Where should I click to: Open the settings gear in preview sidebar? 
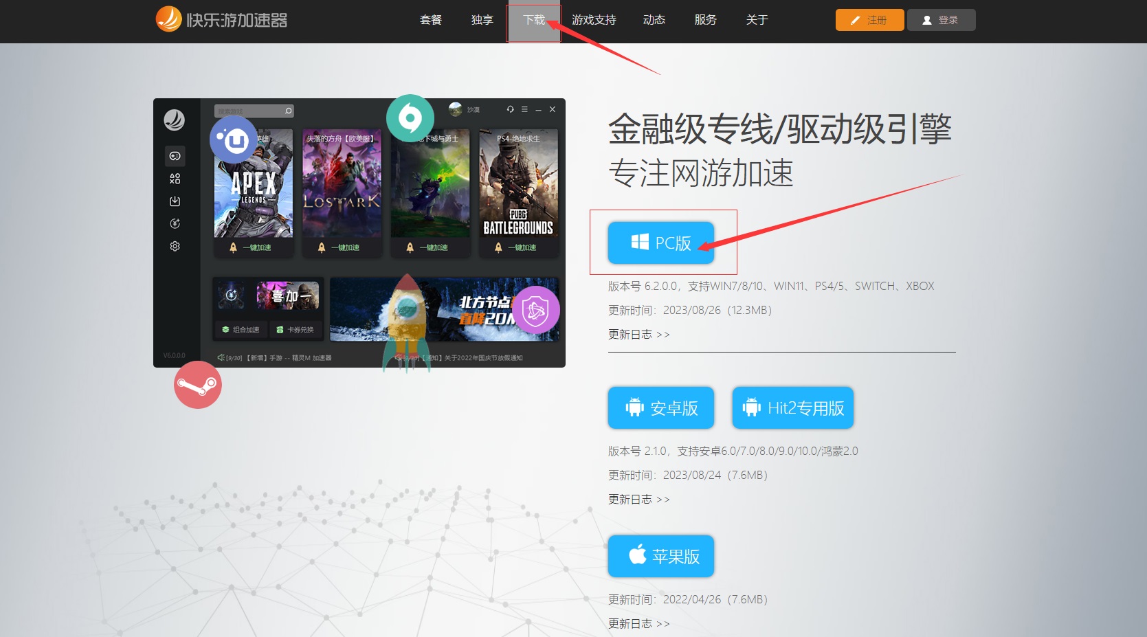[175, 246]
